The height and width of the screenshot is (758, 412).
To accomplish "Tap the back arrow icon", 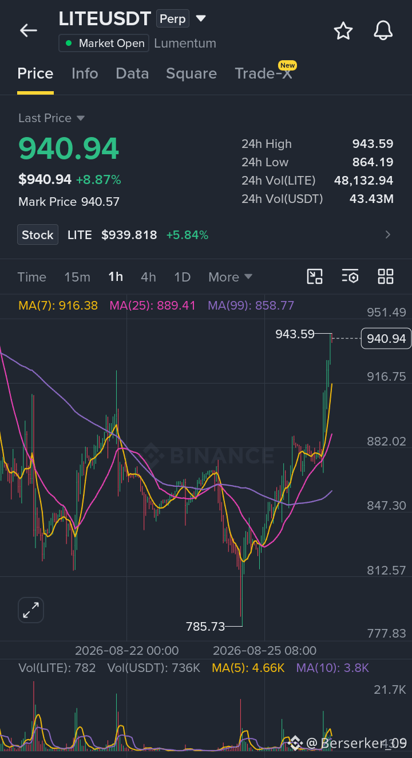I will pos(28,30).
